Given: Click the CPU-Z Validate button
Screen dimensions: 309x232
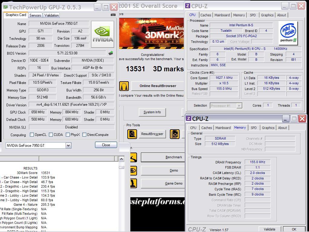Looking at the screenshot, I should coord(269,229).
